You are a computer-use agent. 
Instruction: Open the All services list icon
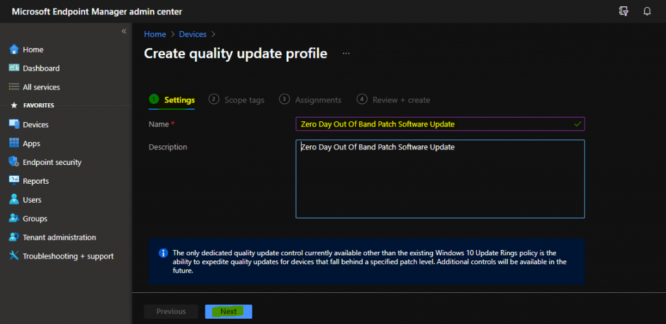14,86
